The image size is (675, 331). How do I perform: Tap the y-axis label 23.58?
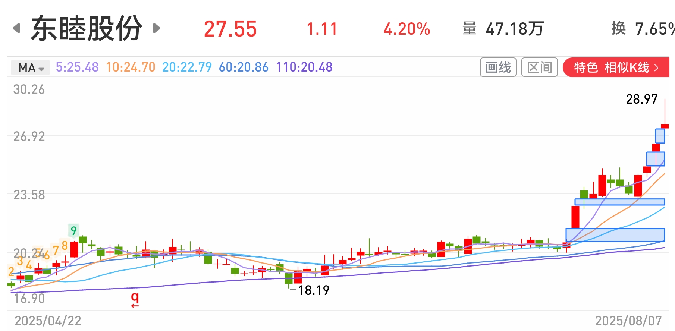pos(29,195)
